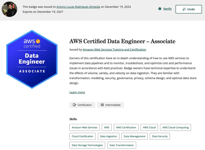Click the AWS Cloud skill tag
Image resolution: width=205 pixels, height=150 pixels.
tap(149, 128)
